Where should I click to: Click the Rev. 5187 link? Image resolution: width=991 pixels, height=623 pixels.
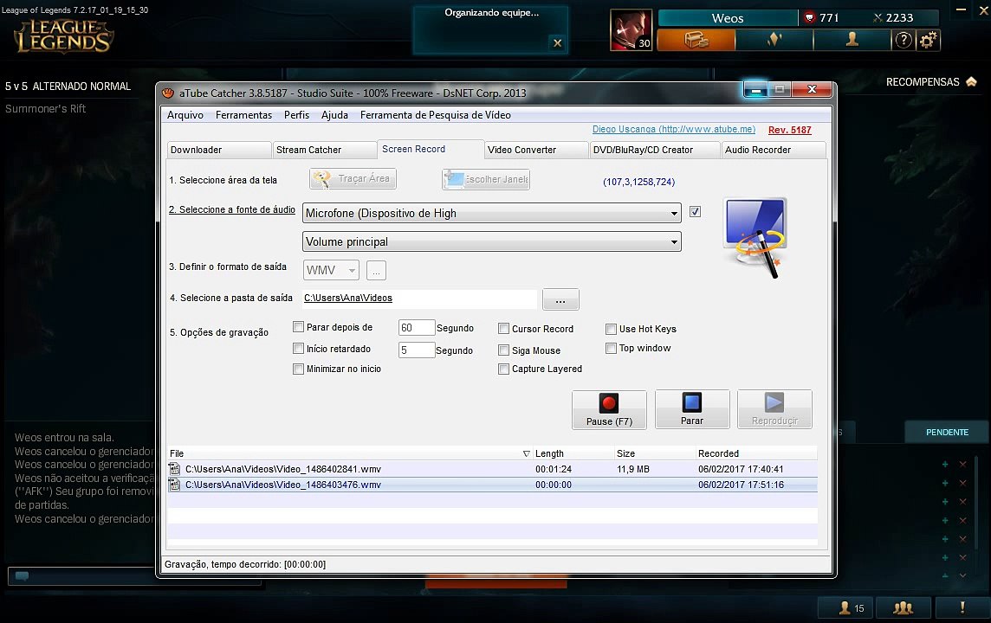(789, 130)
